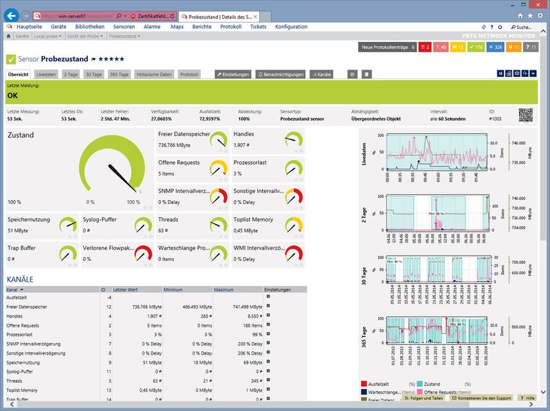The image size is (550, 411).
Task: Click the pause sensor icon
Action: pos(500,74)
